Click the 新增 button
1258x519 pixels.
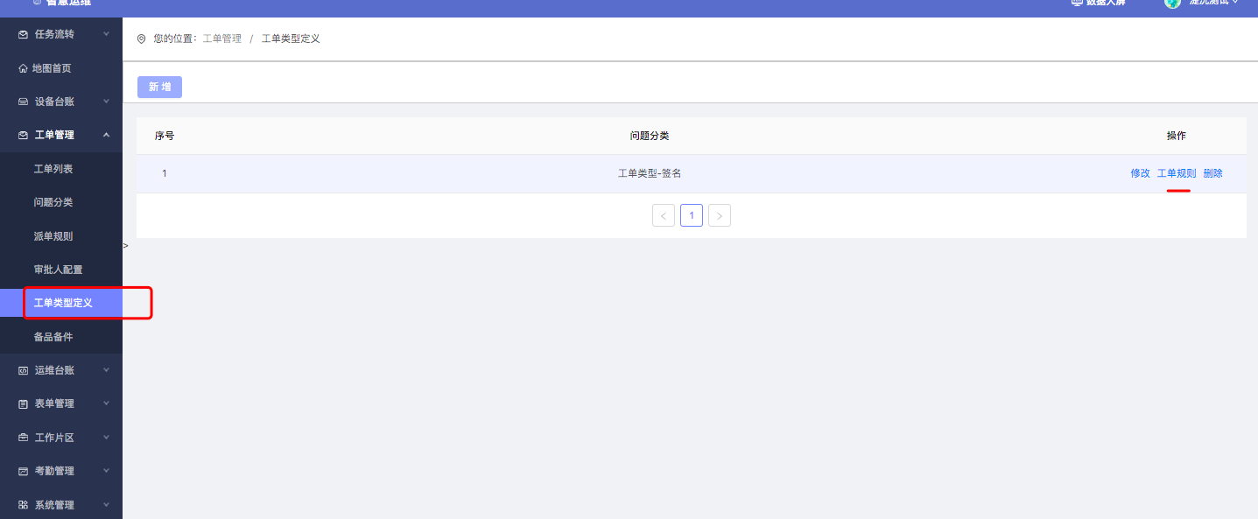[x=159, y=87]
